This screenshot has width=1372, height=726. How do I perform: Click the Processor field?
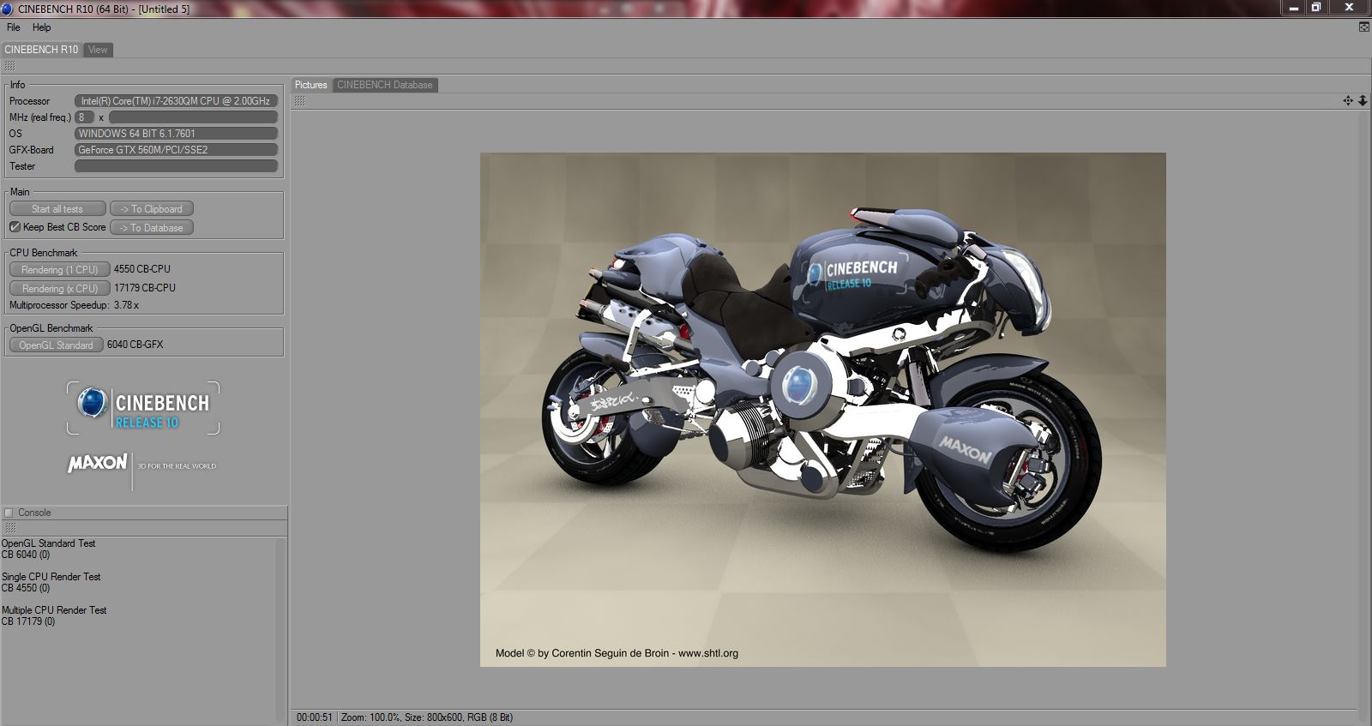coord(176,101)
